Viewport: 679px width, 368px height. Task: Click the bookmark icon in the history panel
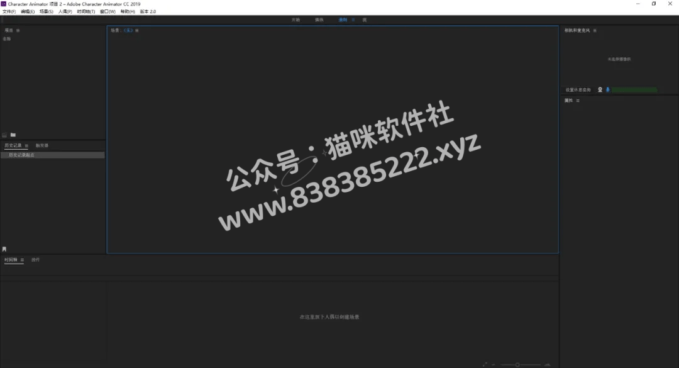[x=4, y=249]
